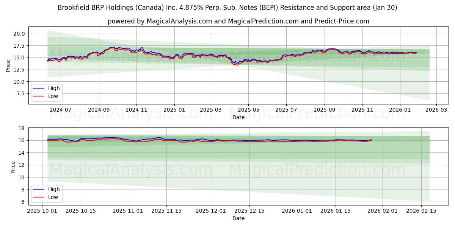The height and width of the screenshot is (227, 455).
Task: Click the '2025-10-01' x-axis label in the bottom chart
Action: [41, 211]
